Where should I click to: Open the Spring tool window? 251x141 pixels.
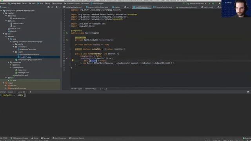tap(35, 138)
